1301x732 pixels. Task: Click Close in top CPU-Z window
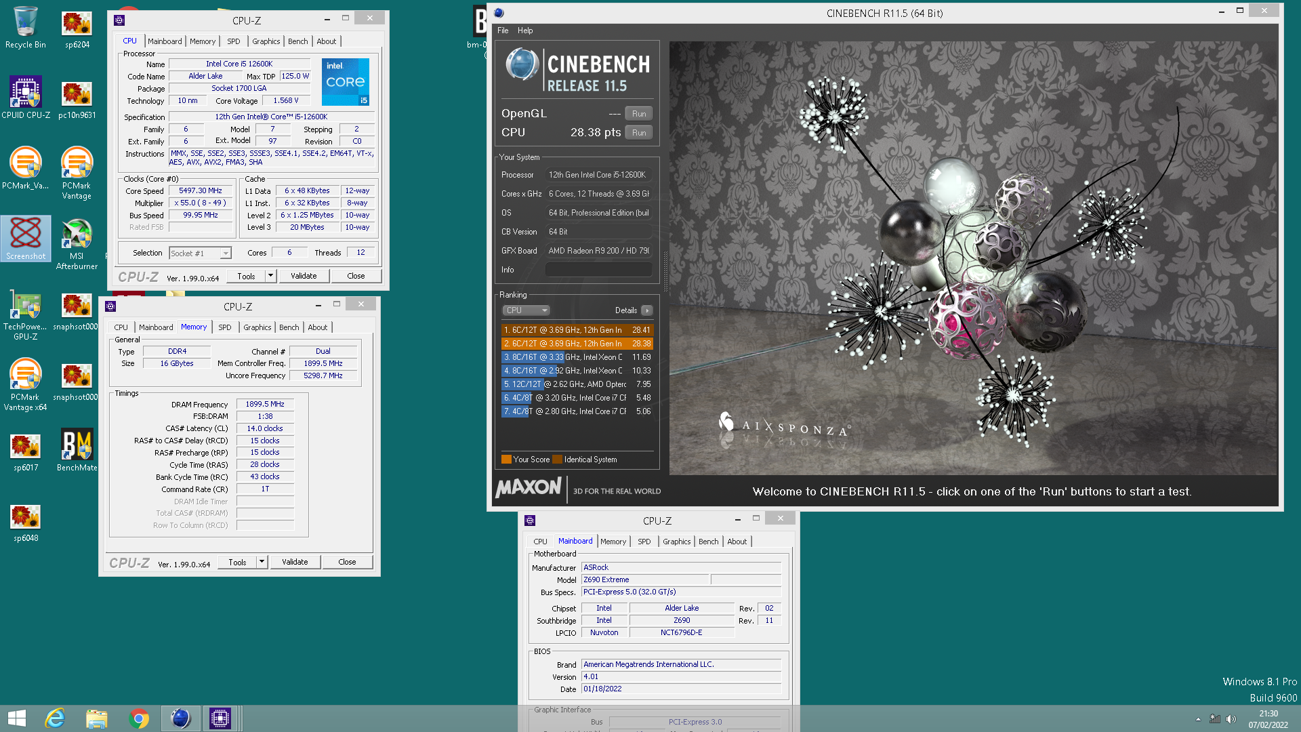coord(356,276)
